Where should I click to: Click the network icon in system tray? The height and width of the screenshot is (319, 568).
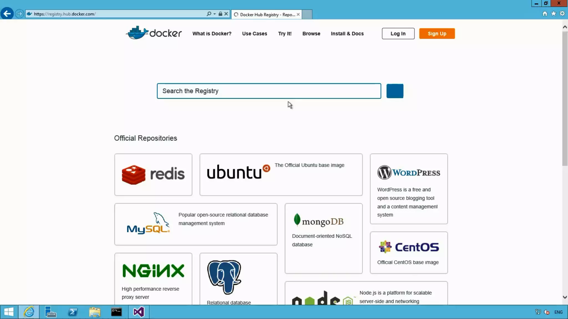pos(538,312)
